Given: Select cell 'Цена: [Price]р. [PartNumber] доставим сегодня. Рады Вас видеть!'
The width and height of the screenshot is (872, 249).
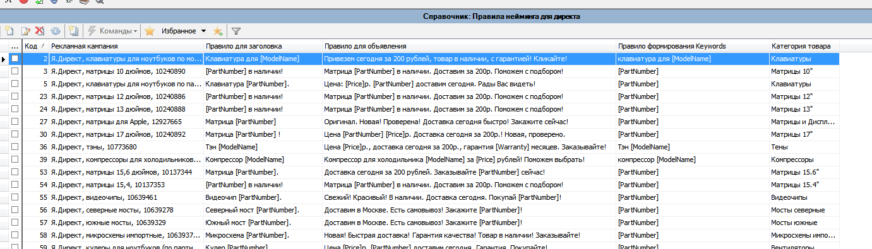Looking at the screenshot, I should (x=469, y=84).
